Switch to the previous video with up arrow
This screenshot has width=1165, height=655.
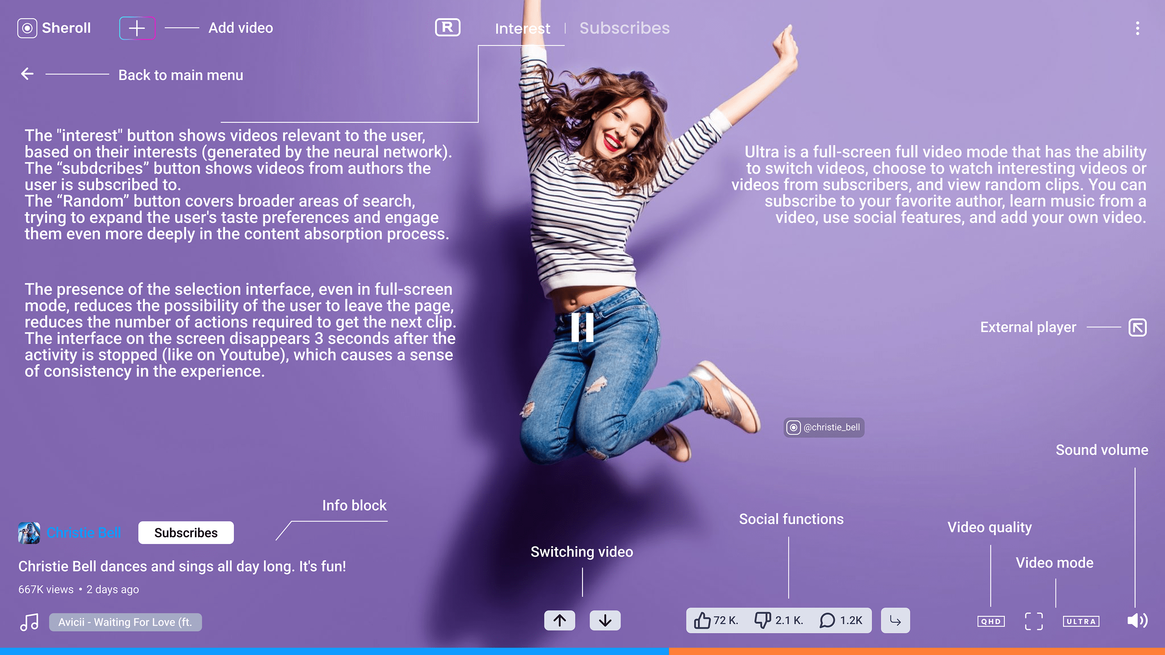click(x=560, y=620)
